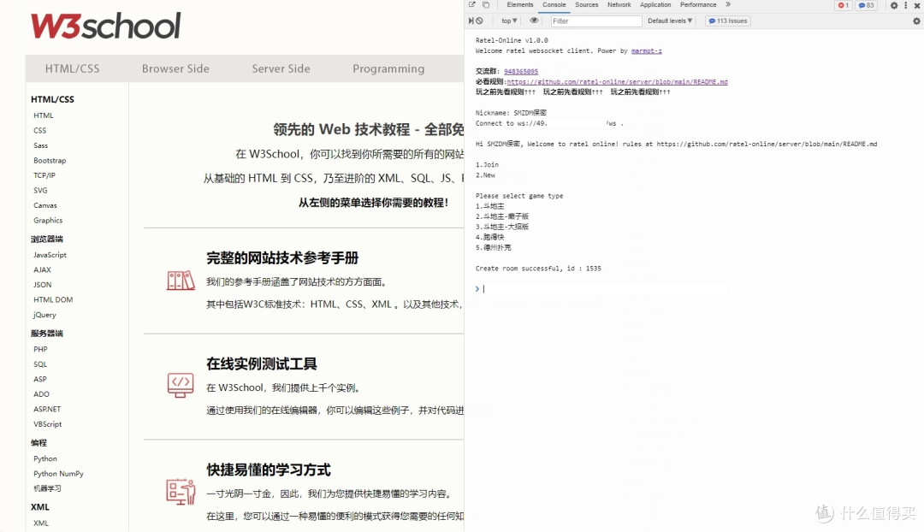Open the JavaScript tutorial in the sidebar
The height and width of the screenshot is (532, 924).
[x=50, y=255]
